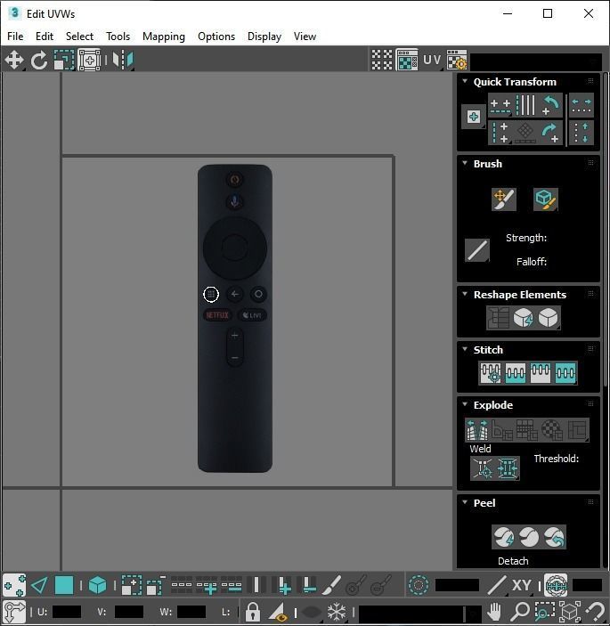Click Rotate +90 around pivot icon

550,133
